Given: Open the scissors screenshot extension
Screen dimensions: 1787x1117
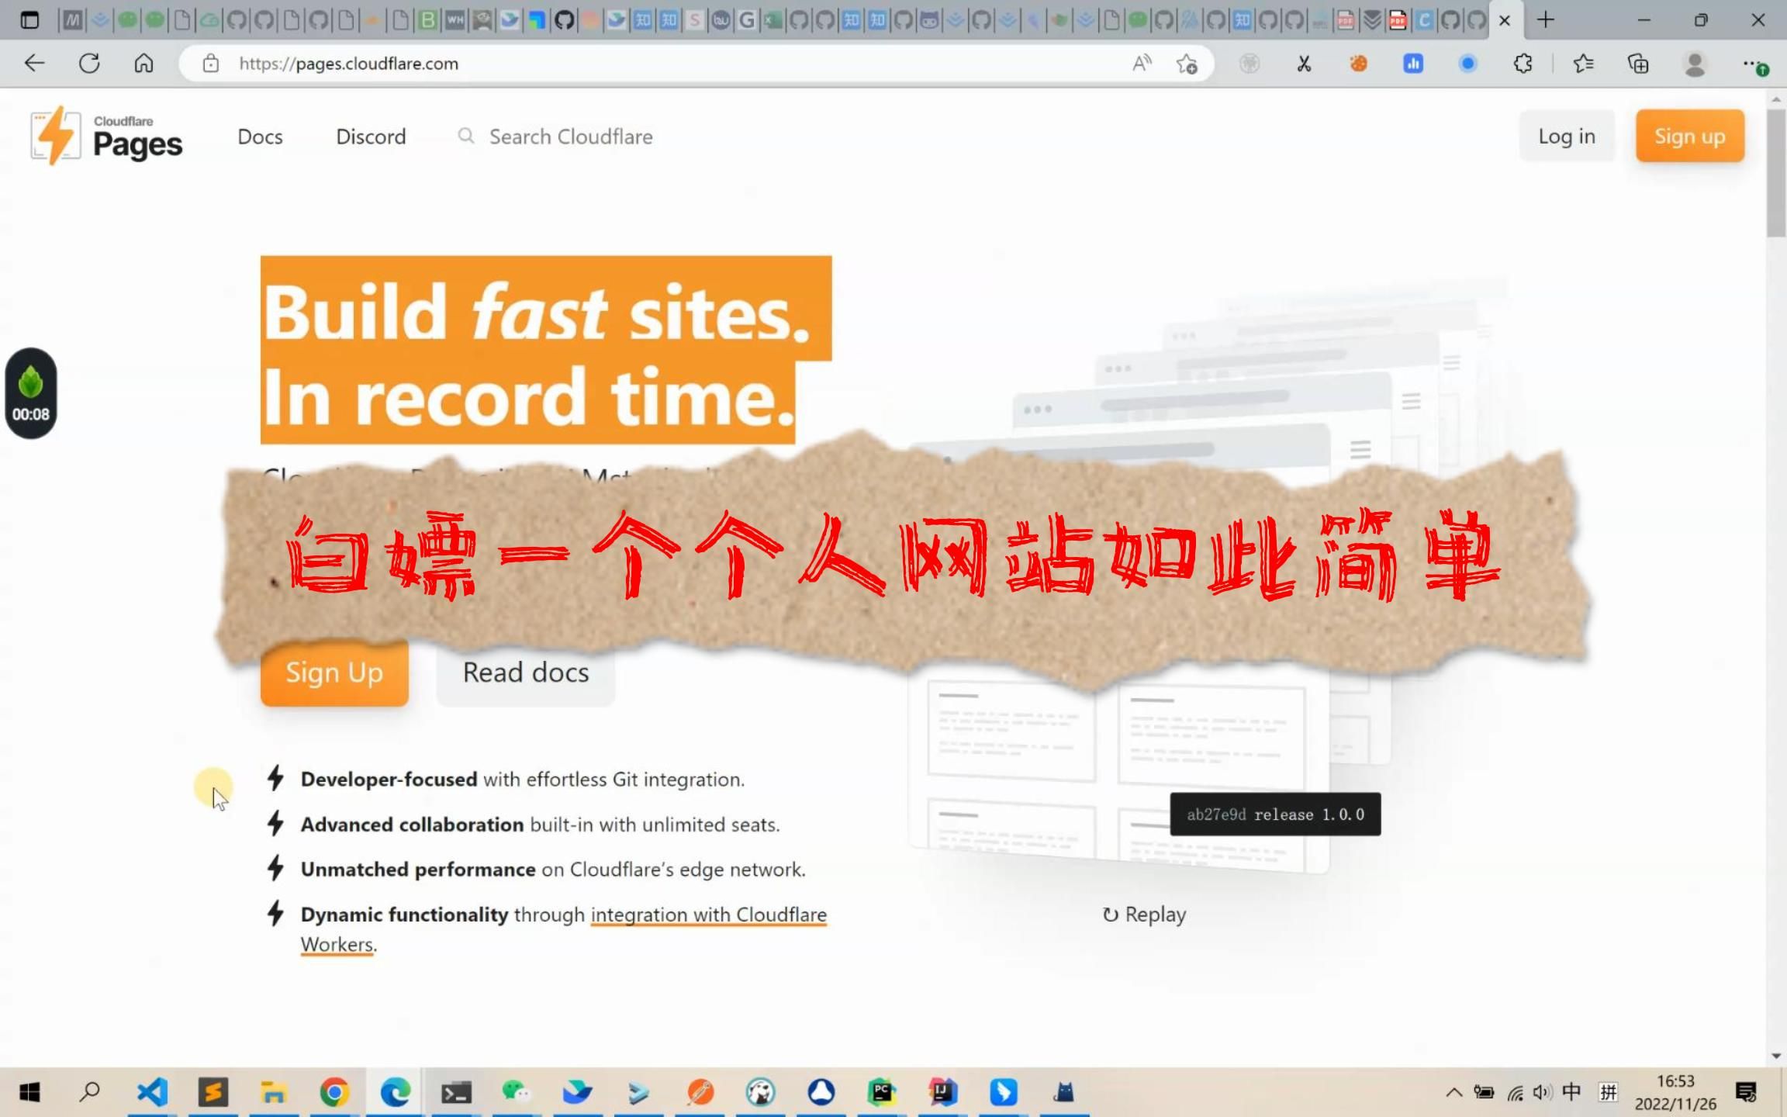Looking at the screenshot, I should 1304,64.
